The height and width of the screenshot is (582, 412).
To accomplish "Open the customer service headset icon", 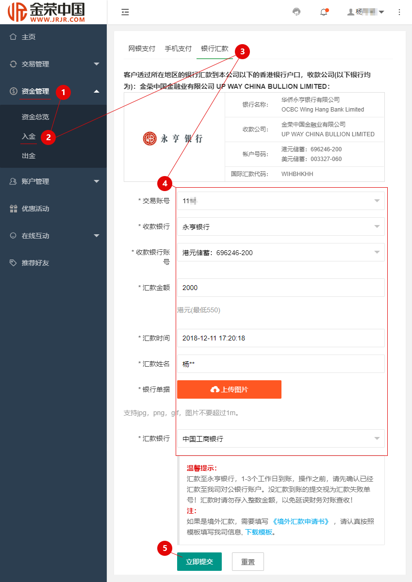I will pos(297,12).
